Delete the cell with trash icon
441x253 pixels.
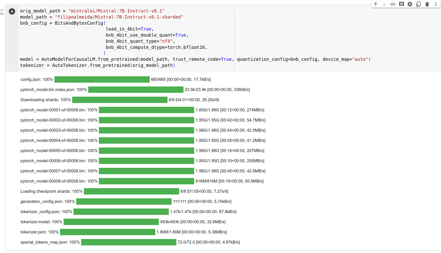click(427, 4)
